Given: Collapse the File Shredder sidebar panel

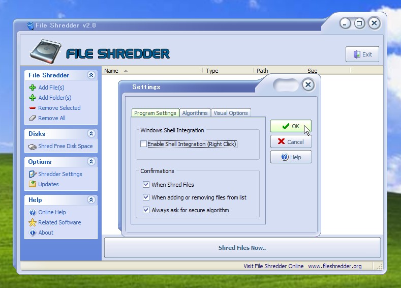Looking at the screenshot, I should pyautogui.click(x=91, y=75).
